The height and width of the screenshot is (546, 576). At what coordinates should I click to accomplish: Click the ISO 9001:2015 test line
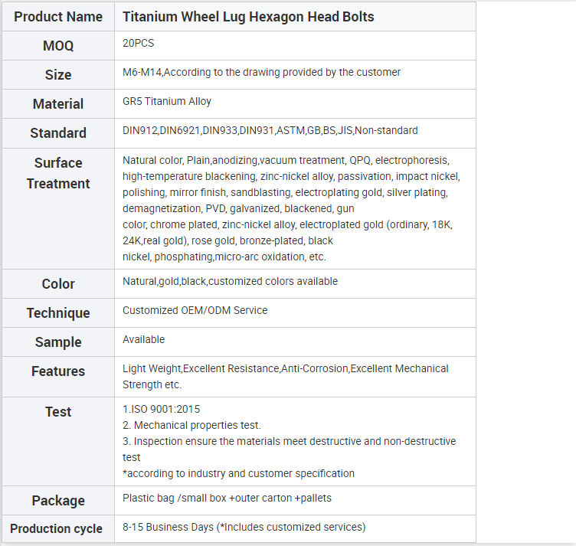point(162,409)
